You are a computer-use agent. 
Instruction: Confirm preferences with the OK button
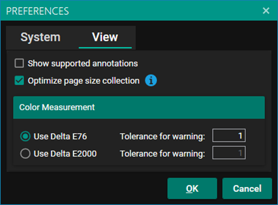[192, 188]
